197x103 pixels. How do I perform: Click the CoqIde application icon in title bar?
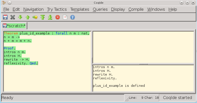[x=4, y=2]
